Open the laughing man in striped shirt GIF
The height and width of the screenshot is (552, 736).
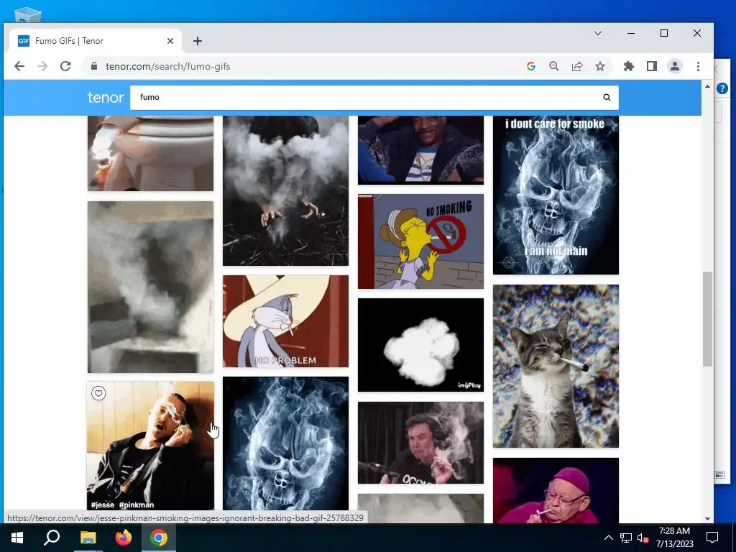(420, 150)
